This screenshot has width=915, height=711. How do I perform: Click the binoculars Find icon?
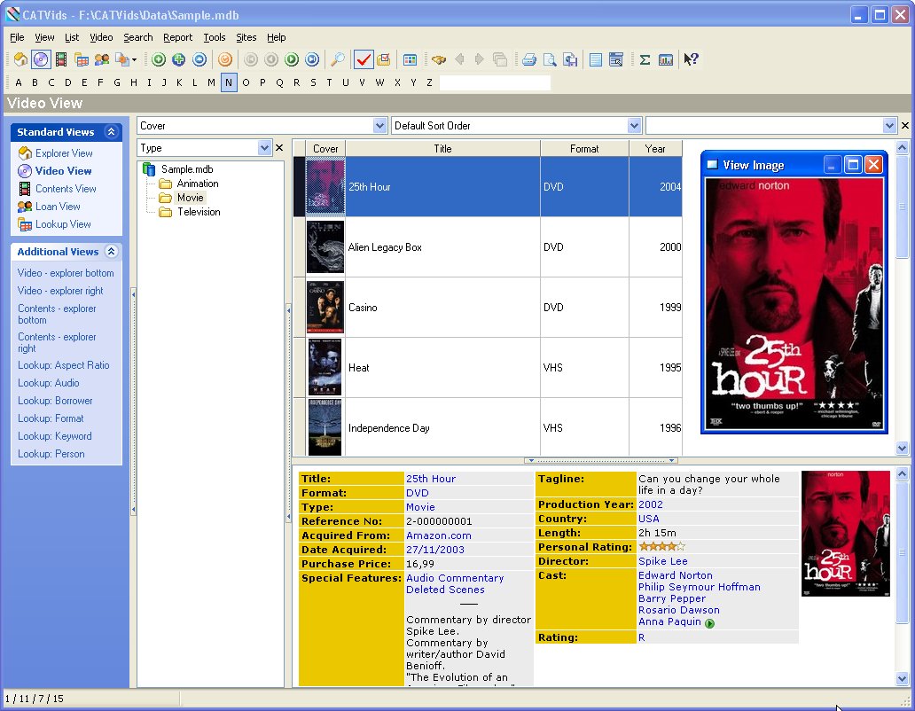(x=439, y=59)
